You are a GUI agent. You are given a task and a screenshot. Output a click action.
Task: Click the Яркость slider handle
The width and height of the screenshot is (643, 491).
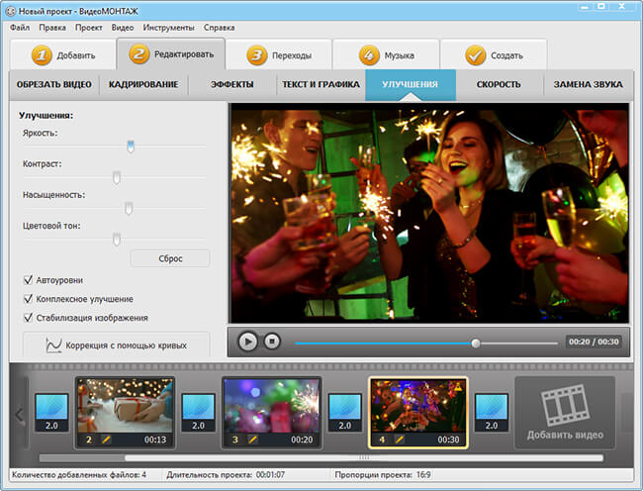point(131,147)
